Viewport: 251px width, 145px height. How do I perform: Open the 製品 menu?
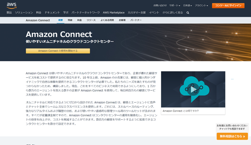point(9,13)
